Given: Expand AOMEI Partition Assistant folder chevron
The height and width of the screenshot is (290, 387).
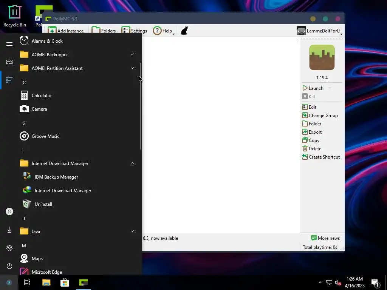Looking at the screenshot, I should [x=132, y=68].
